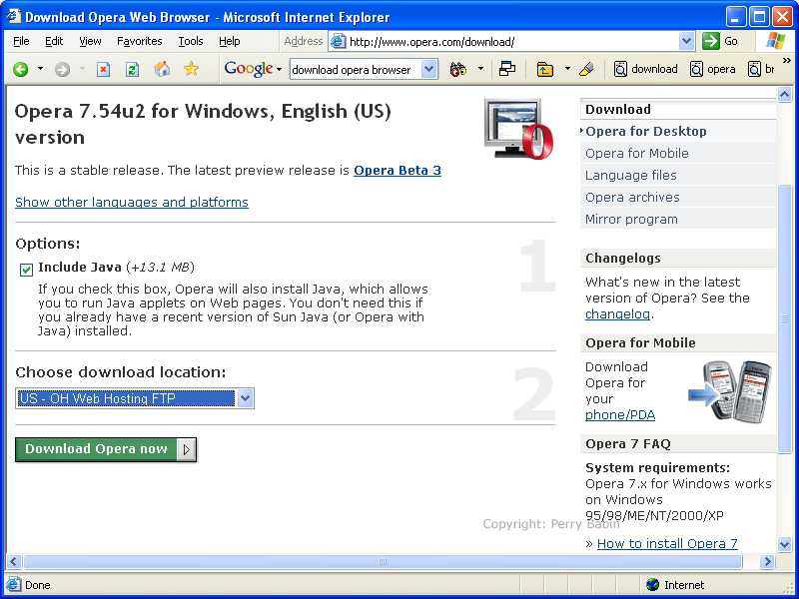Screen dimensions: 799x599
Task: Click the horizontal scrollbar right arrow
Action: (x=767, y=562)
